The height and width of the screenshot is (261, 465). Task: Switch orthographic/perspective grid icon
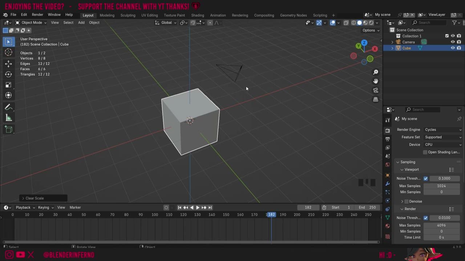(376, 99)
